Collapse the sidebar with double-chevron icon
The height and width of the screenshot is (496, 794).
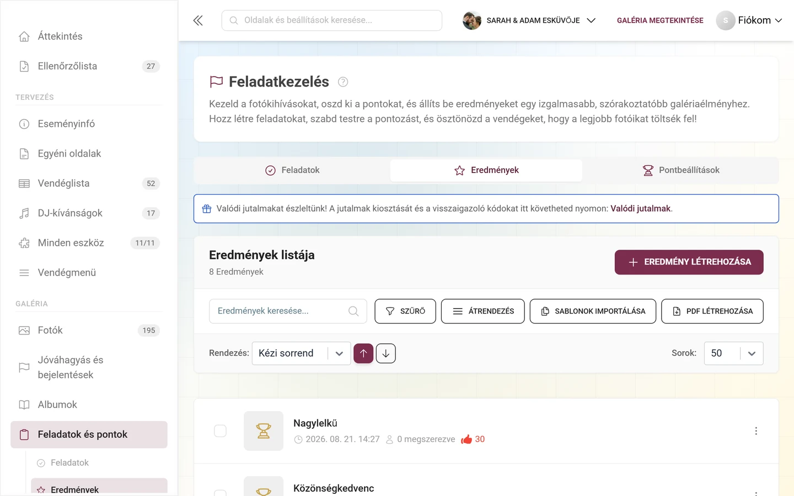click(x=198, y=20)
